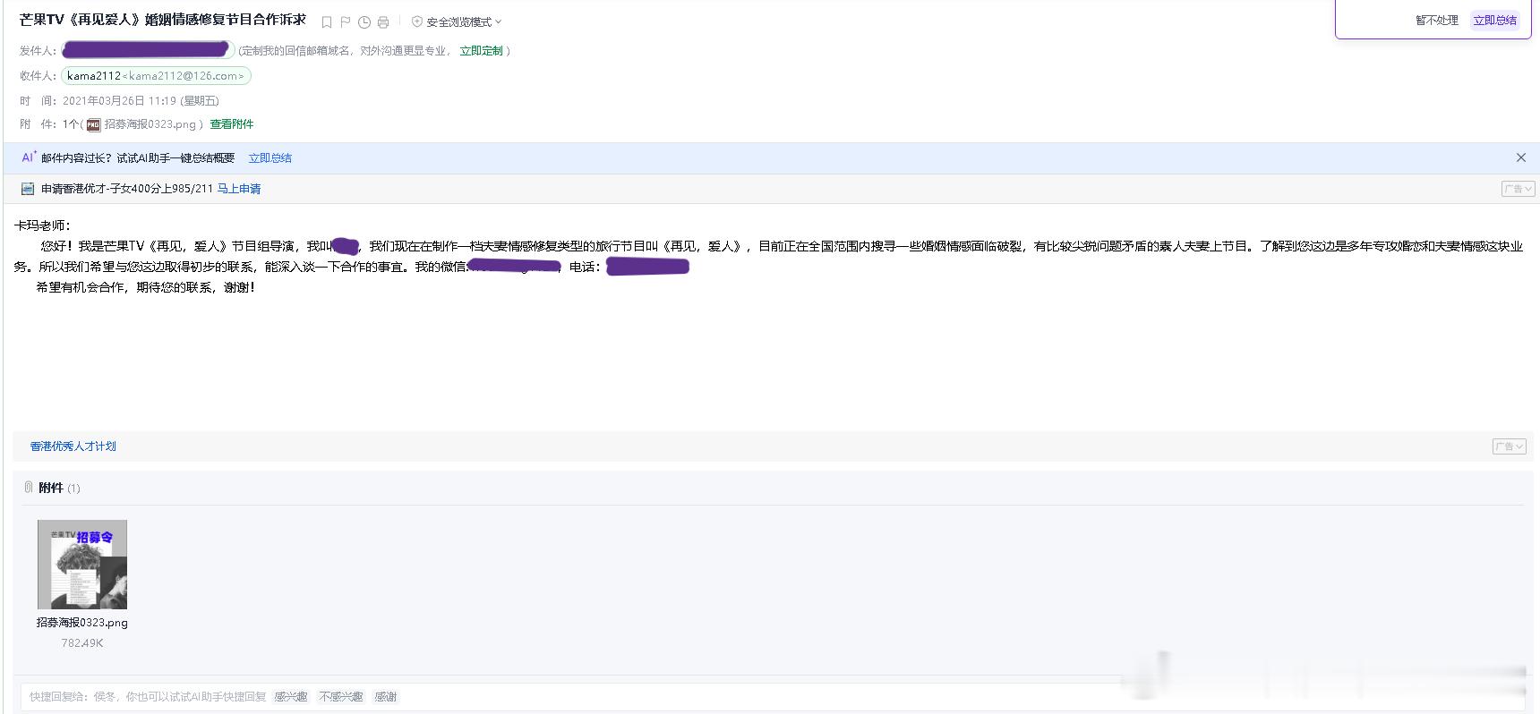Click 立即总结 in the AI assistant banner
The height and width of the screenshot is (714, 1540).
pyautogui.click(x=270, y=158)
